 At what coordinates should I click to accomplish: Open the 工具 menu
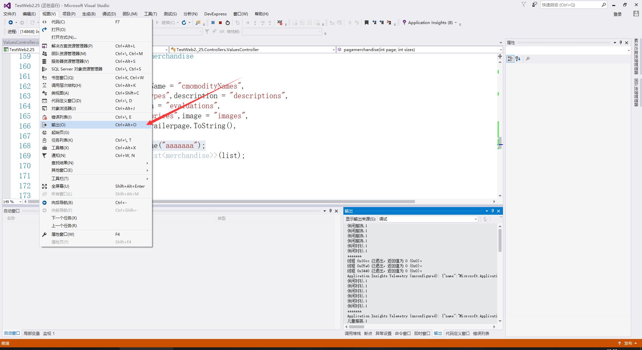pos(150,14)
